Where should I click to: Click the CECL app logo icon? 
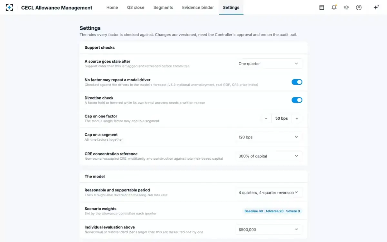pyautogui.click(x=9, y=7)
